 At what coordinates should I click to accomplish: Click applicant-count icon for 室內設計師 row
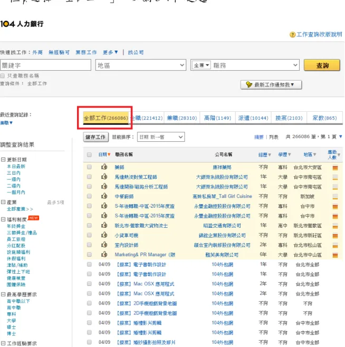(335, 245)
